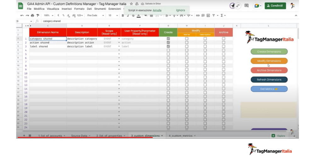
Task: Toggle strikethrough formatting
Action: click(x=133, y=15)
